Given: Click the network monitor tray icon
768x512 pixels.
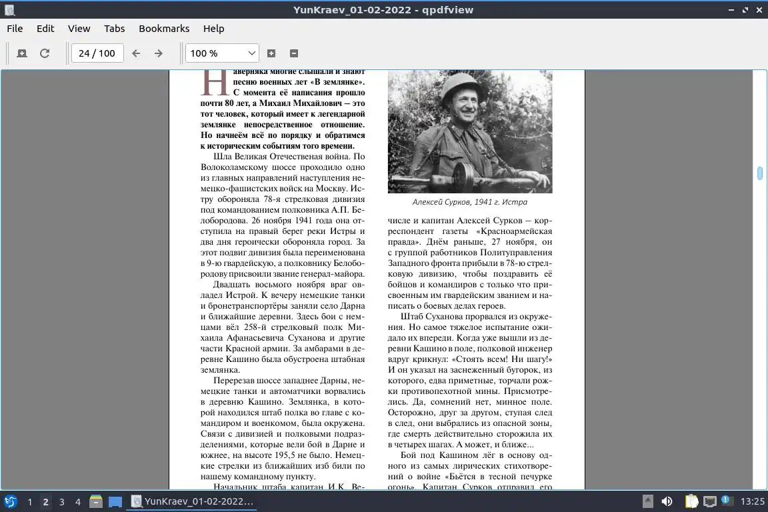Looking at the screenshot, I should pyautogui.click(x=710, y=501).
